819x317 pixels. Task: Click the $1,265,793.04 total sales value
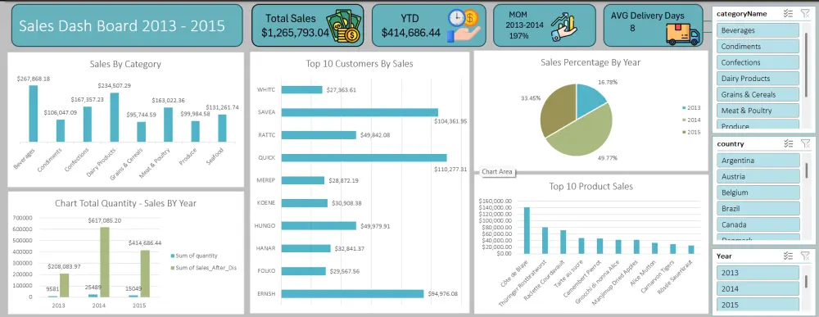295,33
